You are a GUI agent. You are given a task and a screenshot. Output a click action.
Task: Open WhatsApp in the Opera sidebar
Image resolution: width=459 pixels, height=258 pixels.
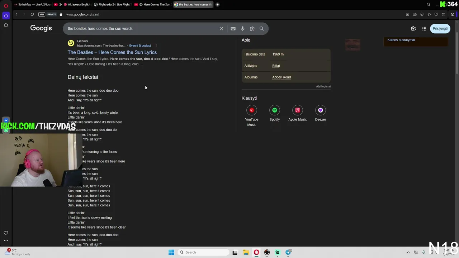6,130
